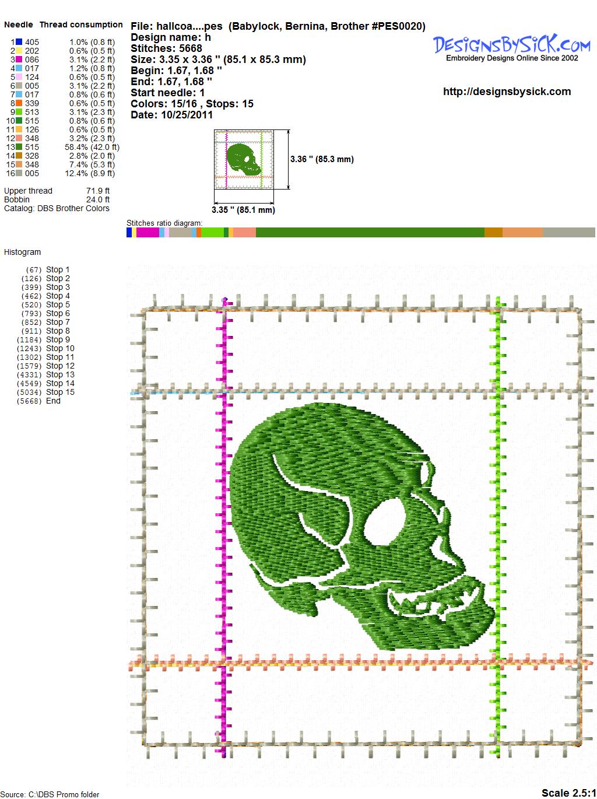This screenshot has width=597, height=799.
Task: Select needle 13 green swatch with 58.4%
Action: 19,147
